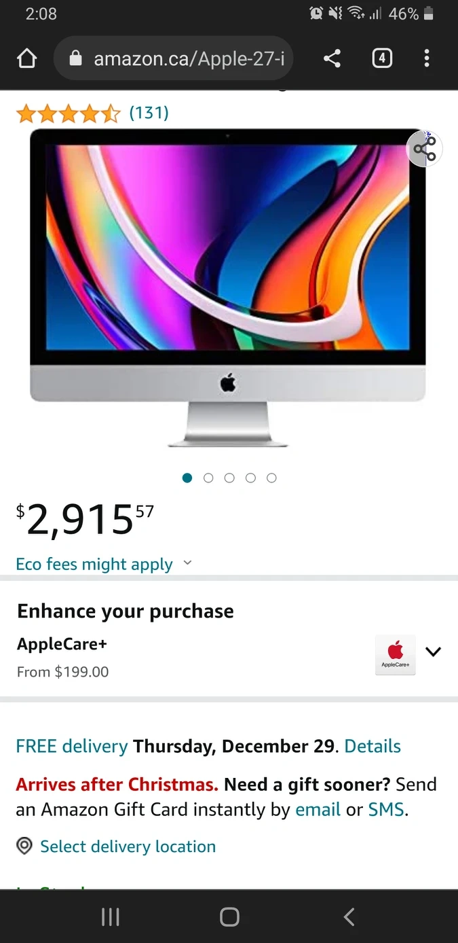Viewport: 458px width, 943px height.
Task: Tap the Select delivery location link
Action: pyautogui.click(x=128, y=847)
